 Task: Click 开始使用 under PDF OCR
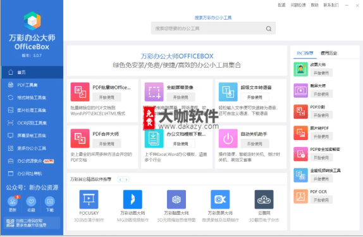coord(321,200)
